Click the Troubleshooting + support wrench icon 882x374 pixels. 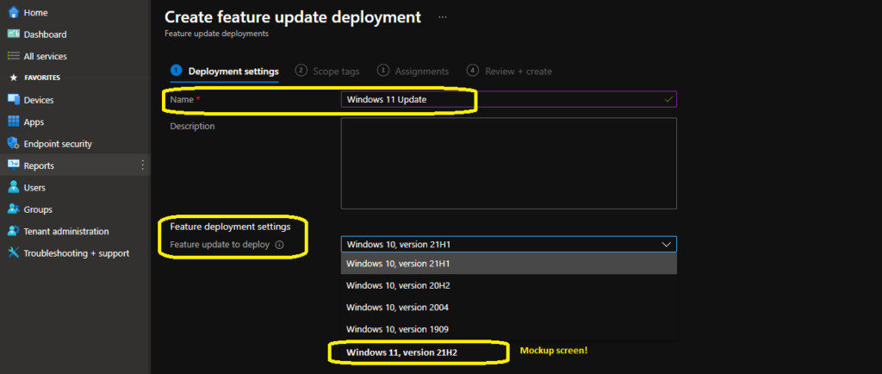point(14,253)
